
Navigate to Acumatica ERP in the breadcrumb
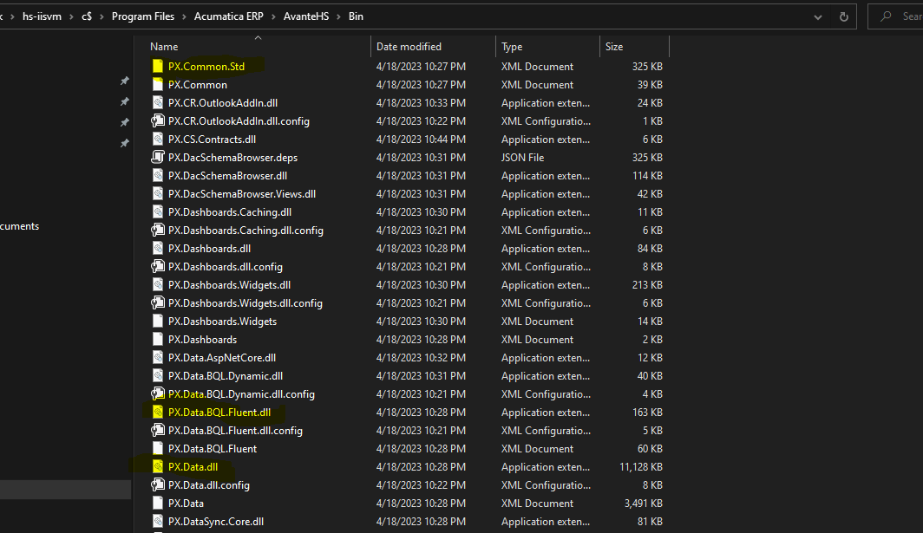[229, 16]
